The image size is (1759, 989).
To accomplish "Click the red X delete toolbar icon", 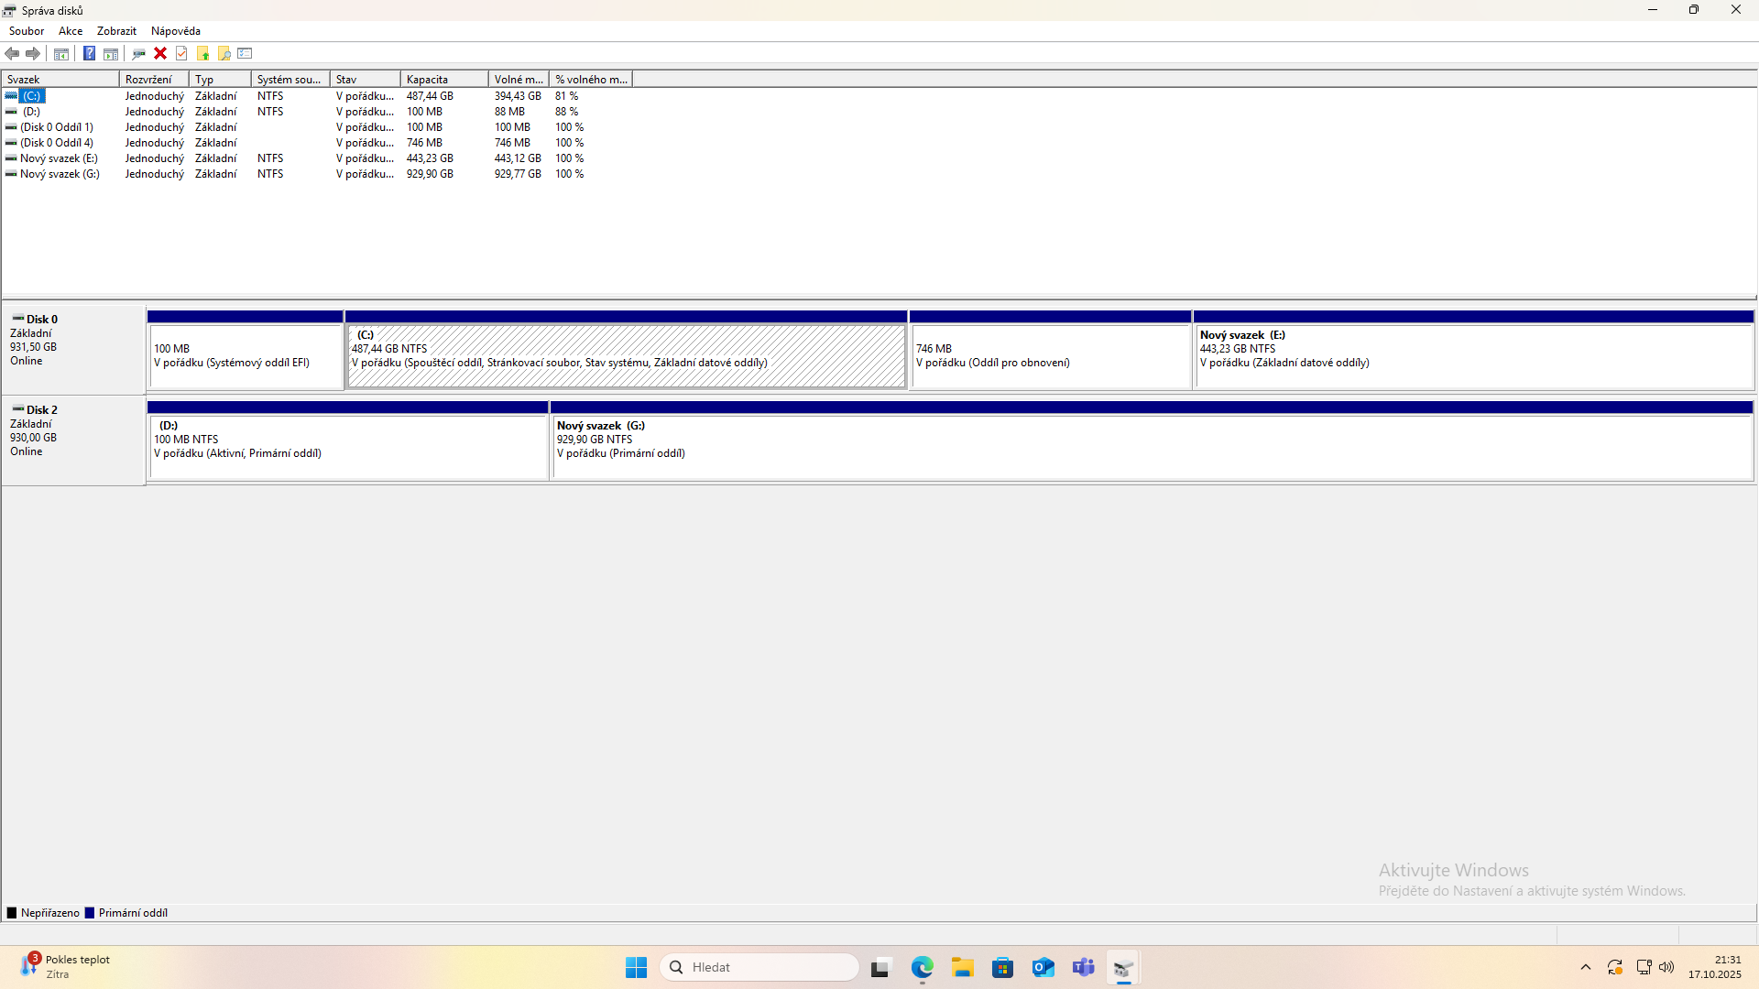I will (160, 53).
